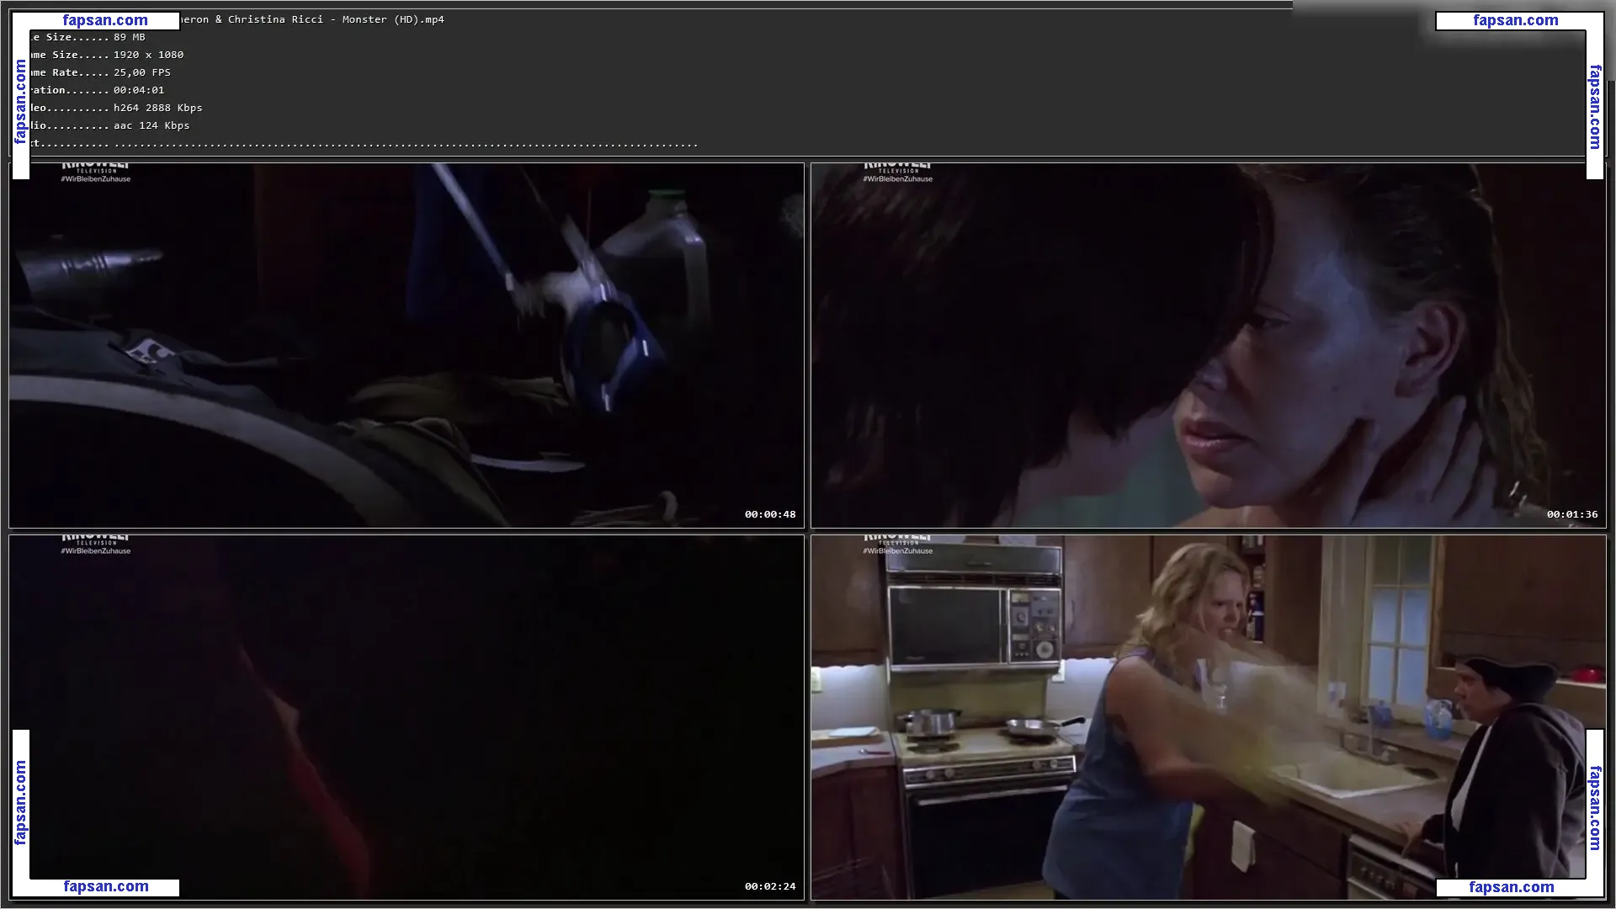Select the frame size value 1920 x 1080
The height and width of the screenshot is (909, 1616).
[x=148, y=55]
